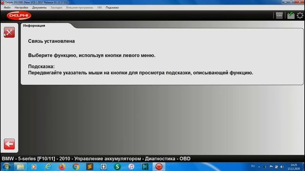
Task: Open the VIN menu
Action: (x=100, y=8)
